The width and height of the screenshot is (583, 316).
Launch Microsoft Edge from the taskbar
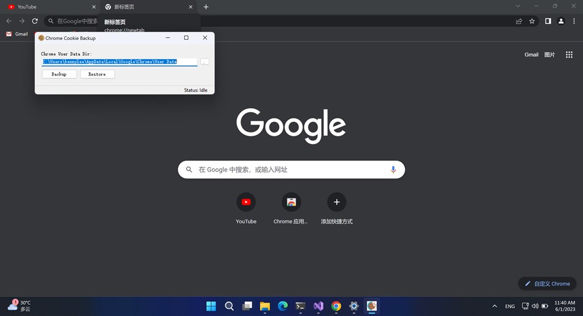[x=282, y=306]
